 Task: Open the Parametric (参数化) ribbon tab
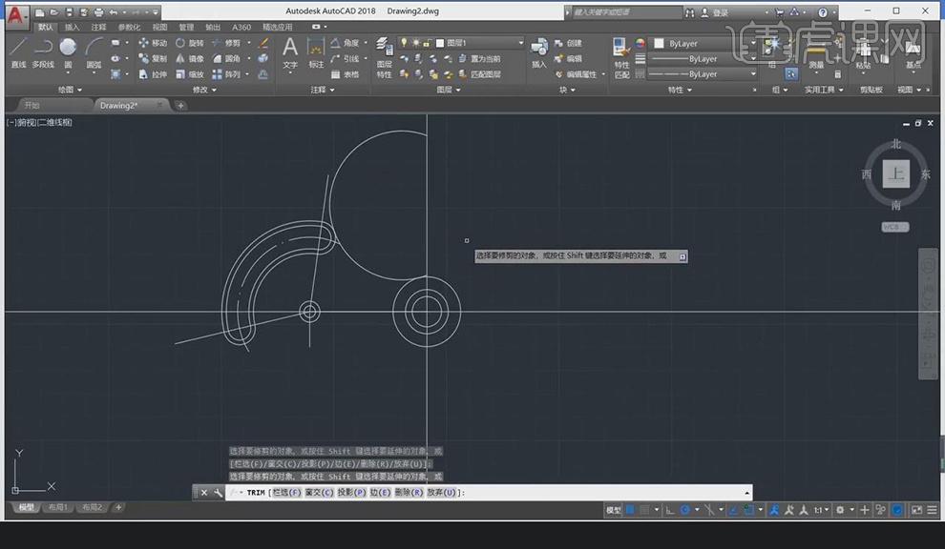click(x=128, y=27)
